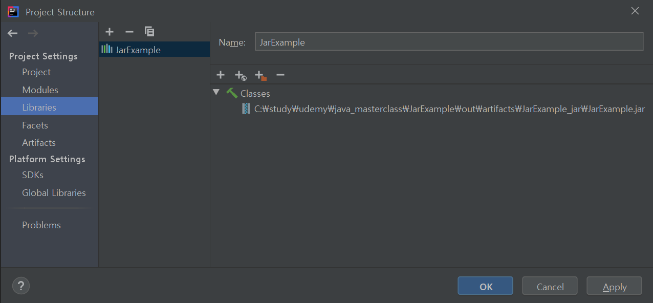The height and width of the screenshot is (303, 653).
Task: Collapse the Classes tree node
Action: [x=216, y=93]
